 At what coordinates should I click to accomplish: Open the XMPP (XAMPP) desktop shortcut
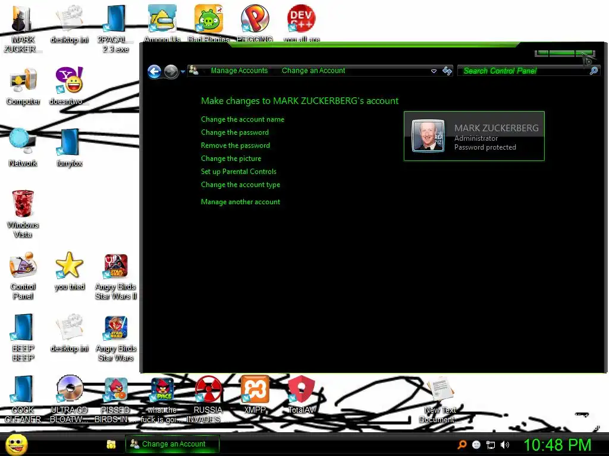[x=255, y=394]
